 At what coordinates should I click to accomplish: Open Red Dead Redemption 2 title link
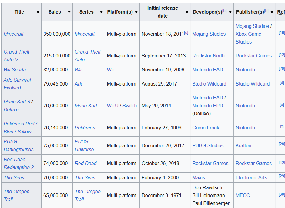point(19,164)
